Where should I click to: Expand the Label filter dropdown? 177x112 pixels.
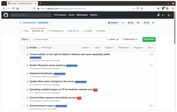97,48
